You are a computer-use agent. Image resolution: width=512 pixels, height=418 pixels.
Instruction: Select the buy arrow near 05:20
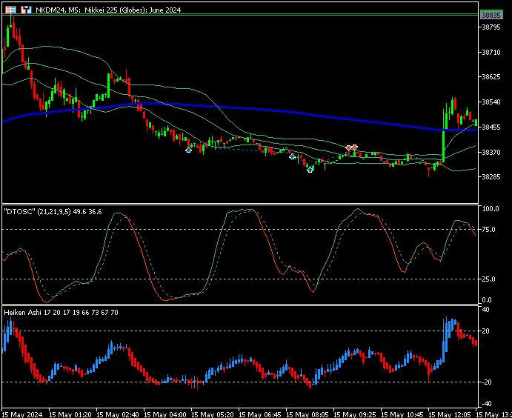(188, 150)
